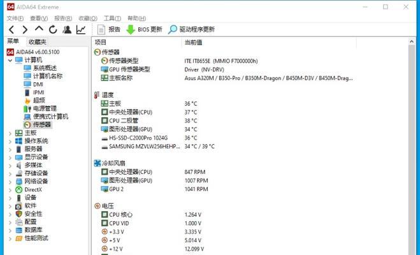This screenshot has width=420, height=255.
Task: Click the 主板名称 row icon
Action: [x=104, y=78]
